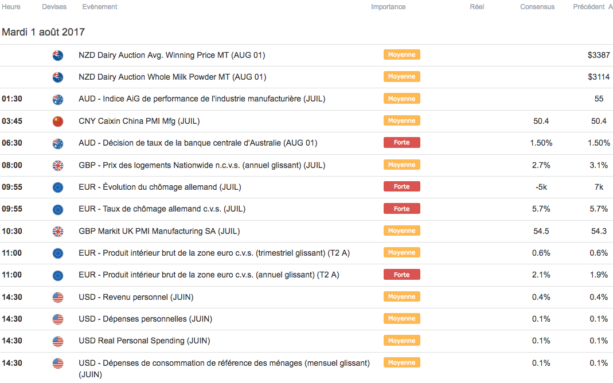The height and width of the screenshot is (383, 613).
Task: Open the eurozone annual GDP (annuel glissant) event
Action: [x=209, y=275]
